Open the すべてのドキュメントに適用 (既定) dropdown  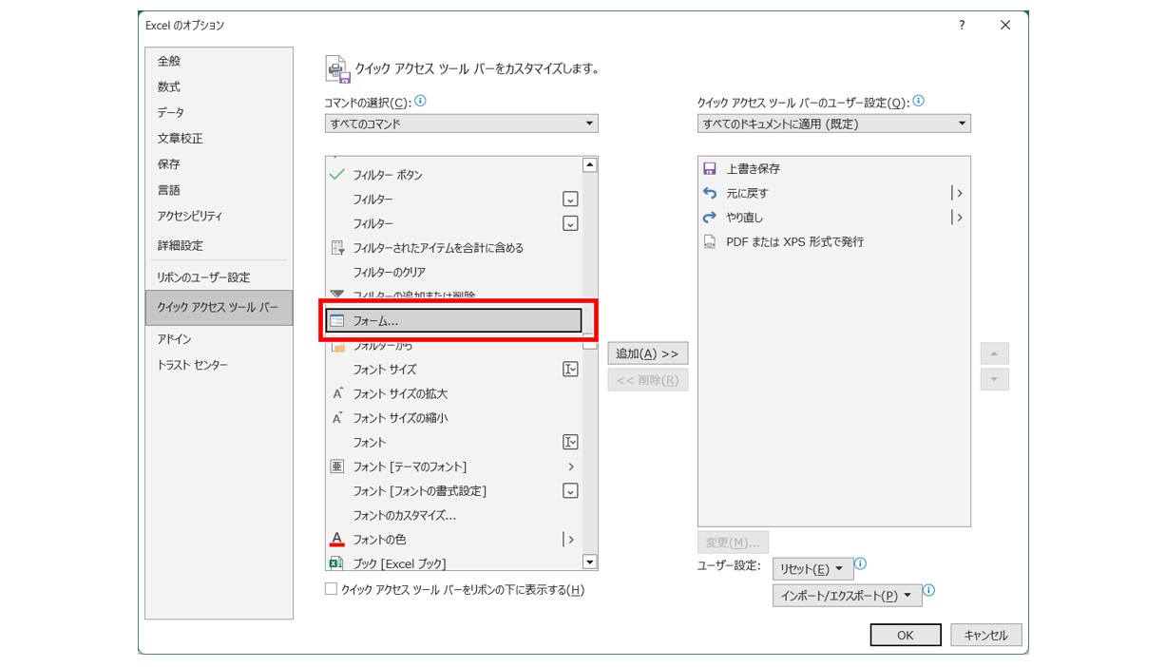click(x=834, y=124)
